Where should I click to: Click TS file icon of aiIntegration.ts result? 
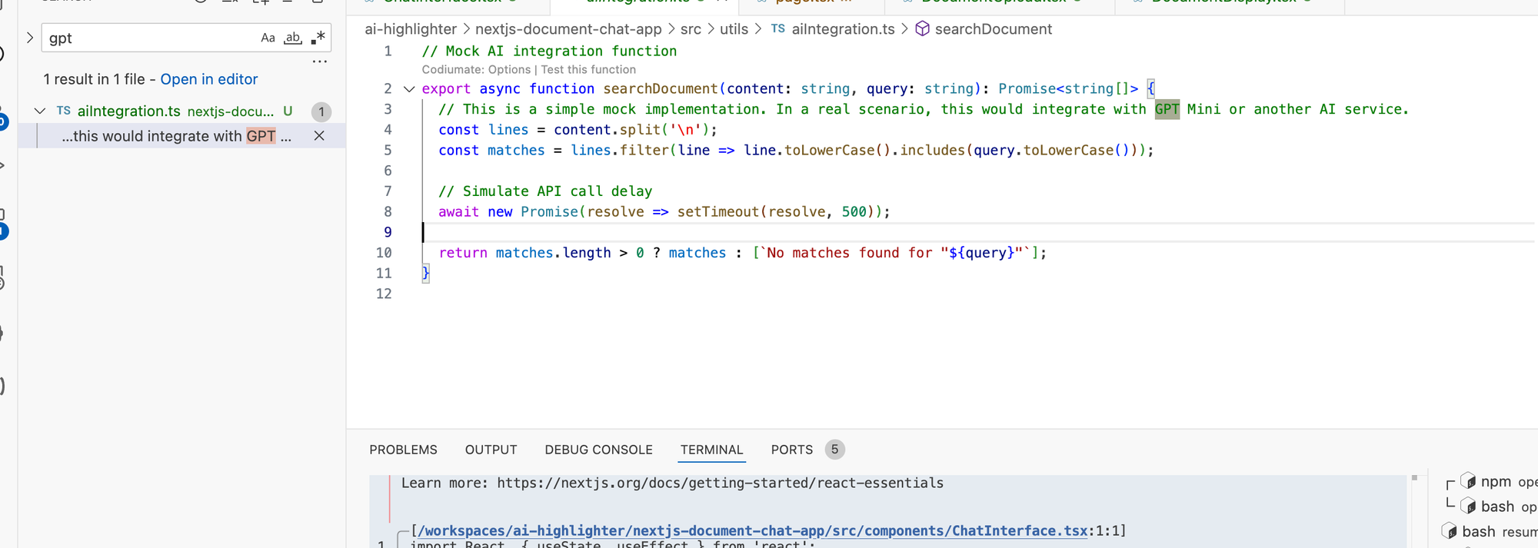pyautogui.click(x=64, y=111)
